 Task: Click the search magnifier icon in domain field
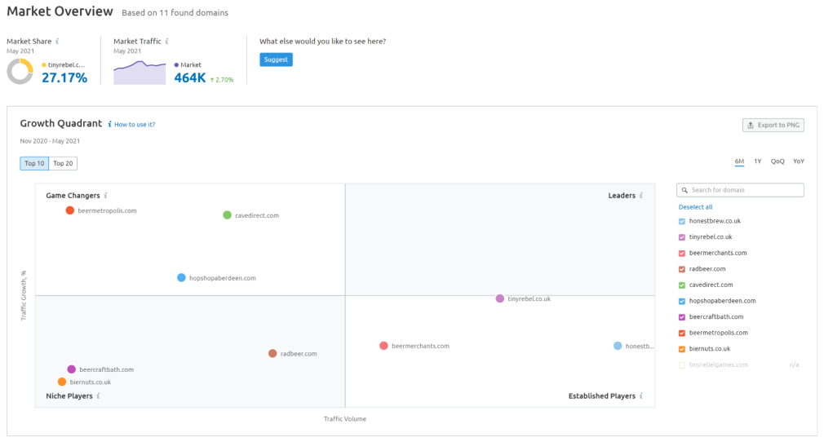(x=684, y=190)
